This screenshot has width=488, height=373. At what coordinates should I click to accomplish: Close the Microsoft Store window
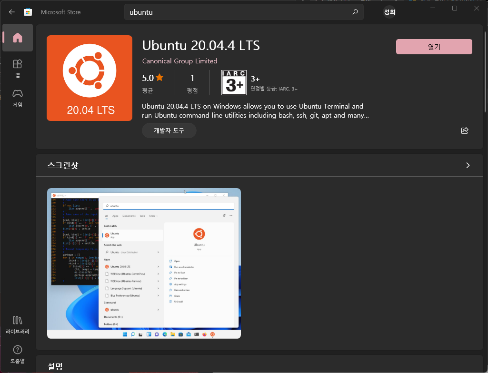(x=477, y=8)
